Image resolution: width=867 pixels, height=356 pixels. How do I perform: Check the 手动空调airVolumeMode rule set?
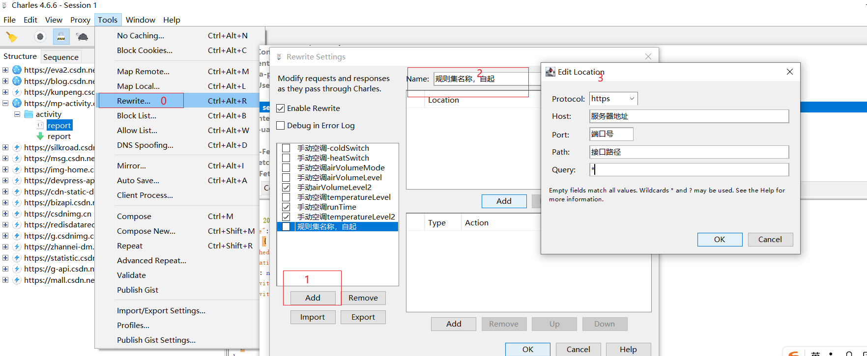(286, 167)
